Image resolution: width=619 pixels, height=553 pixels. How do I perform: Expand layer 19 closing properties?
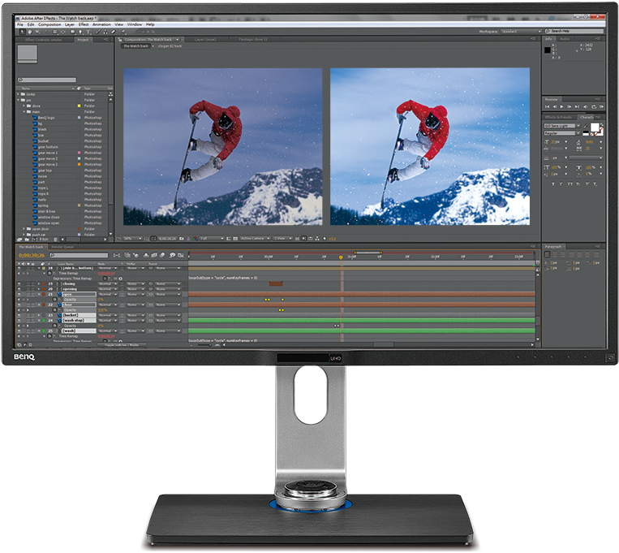tap(39, 284)
